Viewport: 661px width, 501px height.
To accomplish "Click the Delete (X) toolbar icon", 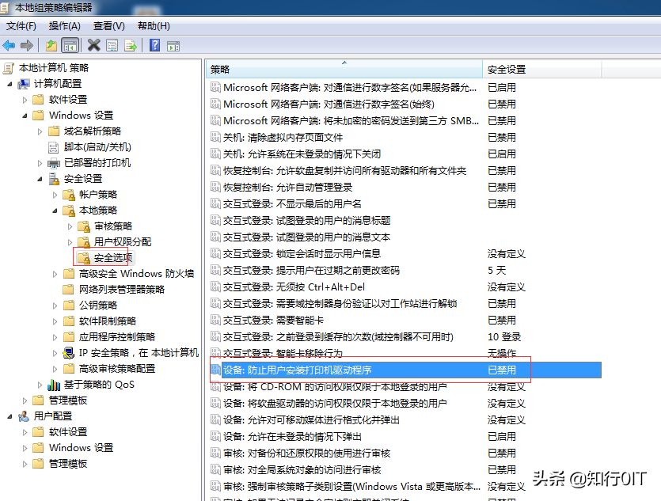I will pos(93,45).
